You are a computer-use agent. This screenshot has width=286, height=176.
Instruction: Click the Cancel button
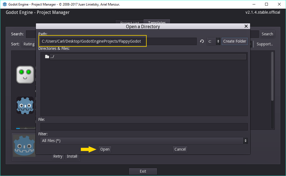coord(180,149)
